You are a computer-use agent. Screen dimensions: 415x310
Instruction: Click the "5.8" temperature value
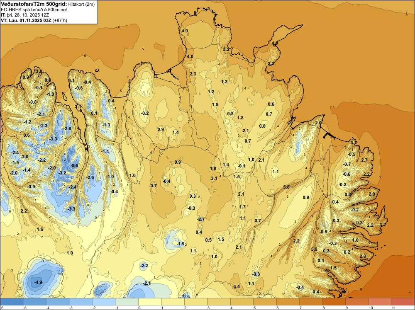click(x=286, y=187)
